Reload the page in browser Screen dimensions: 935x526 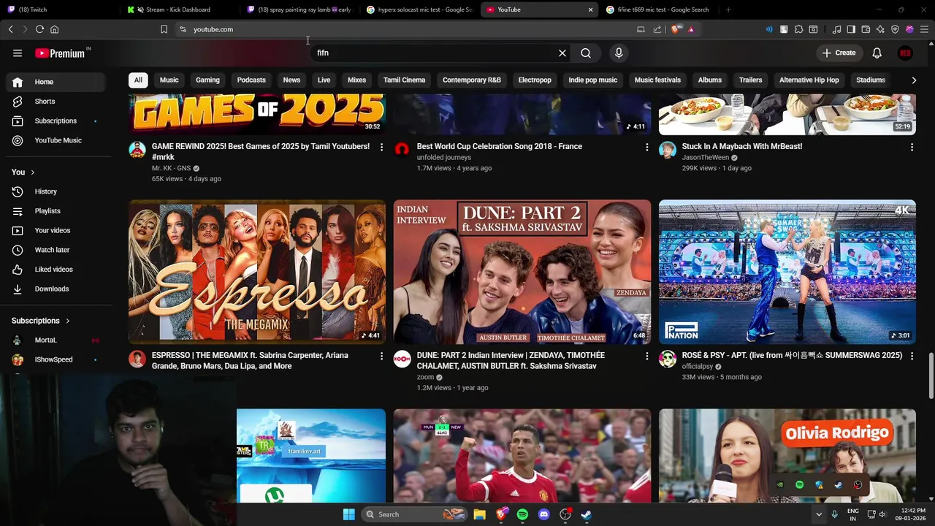click(39, 29)
